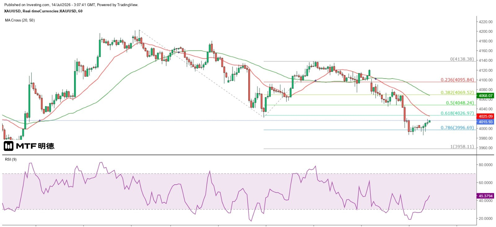Screen dimensions: 496x227
Task: Select the 0.236(4095.84) Fibonacci level label
Action: click(x=457, y=80)
